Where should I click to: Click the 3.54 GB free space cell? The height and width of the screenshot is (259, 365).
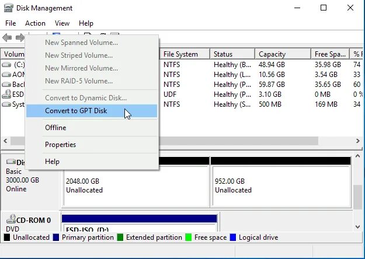coord(326,75)
